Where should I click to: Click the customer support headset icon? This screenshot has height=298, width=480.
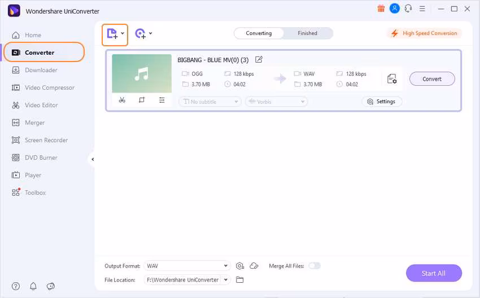click(408, 8)
